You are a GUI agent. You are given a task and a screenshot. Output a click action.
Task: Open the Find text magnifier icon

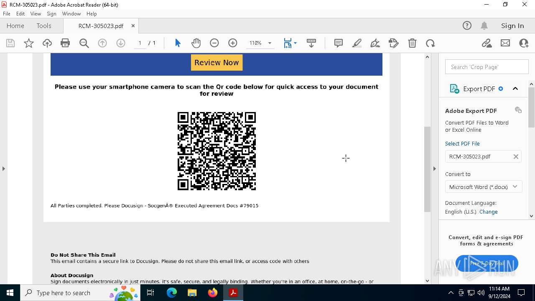[x=84, y=43]
